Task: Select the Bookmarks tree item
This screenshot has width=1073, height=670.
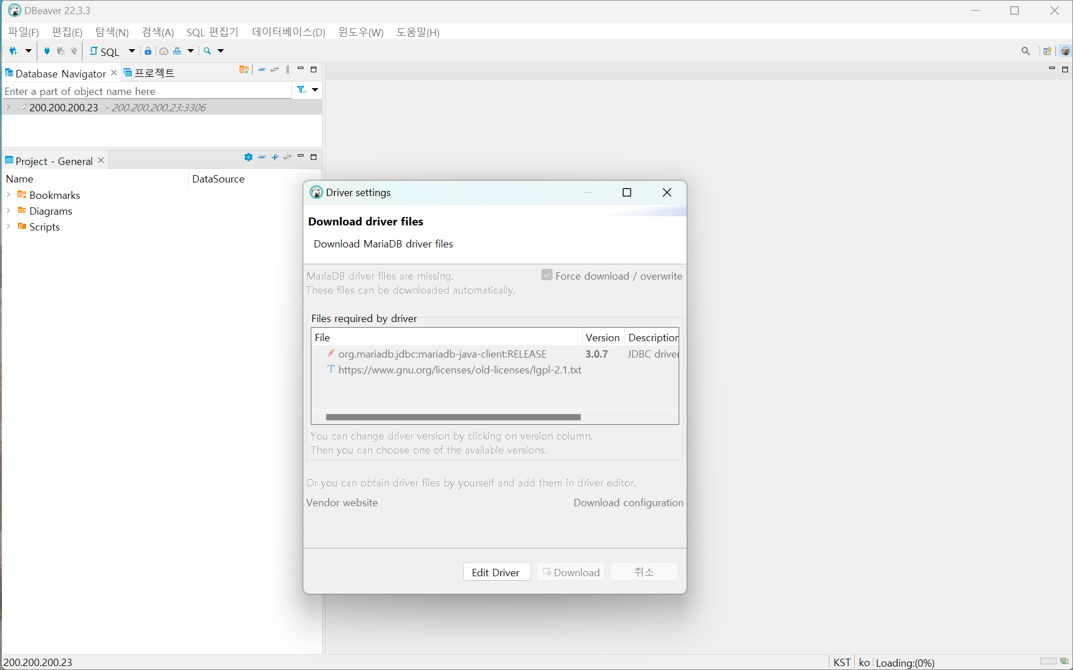Action: pyautogui.click(x=54, y=195)
